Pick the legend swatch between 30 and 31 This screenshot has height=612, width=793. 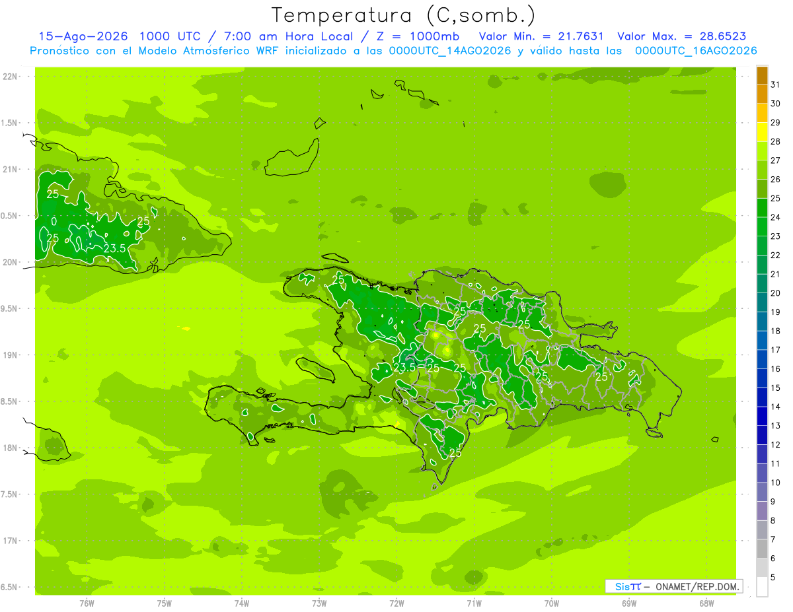763,94
